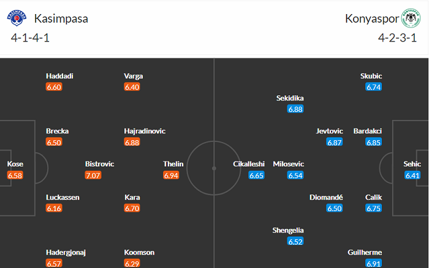Click Guilherme's 6.91 rating badge
Viewport: 429px width, 268px height.
click(374, 264)
